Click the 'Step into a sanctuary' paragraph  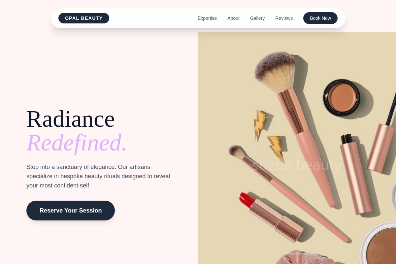pyautogui.click(x=98, y=176)
